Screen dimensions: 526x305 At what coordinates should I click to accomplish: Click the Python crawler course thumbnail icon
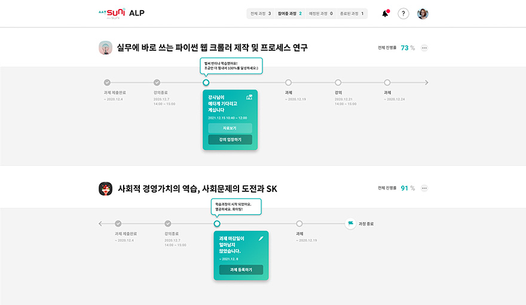click(x=105, y=48)
